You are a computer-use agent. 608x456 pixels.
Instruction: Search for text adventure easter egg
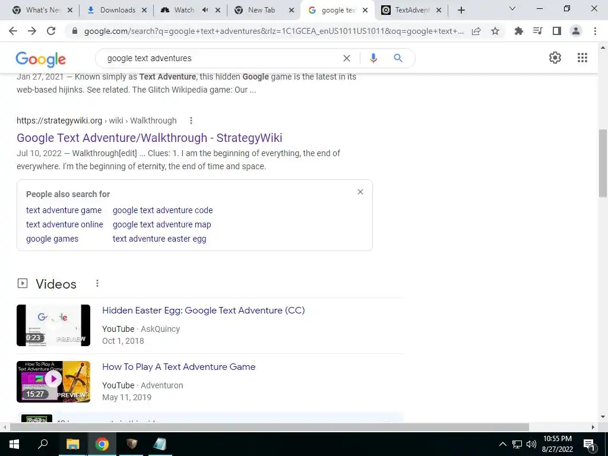click(x=159, y=239)
